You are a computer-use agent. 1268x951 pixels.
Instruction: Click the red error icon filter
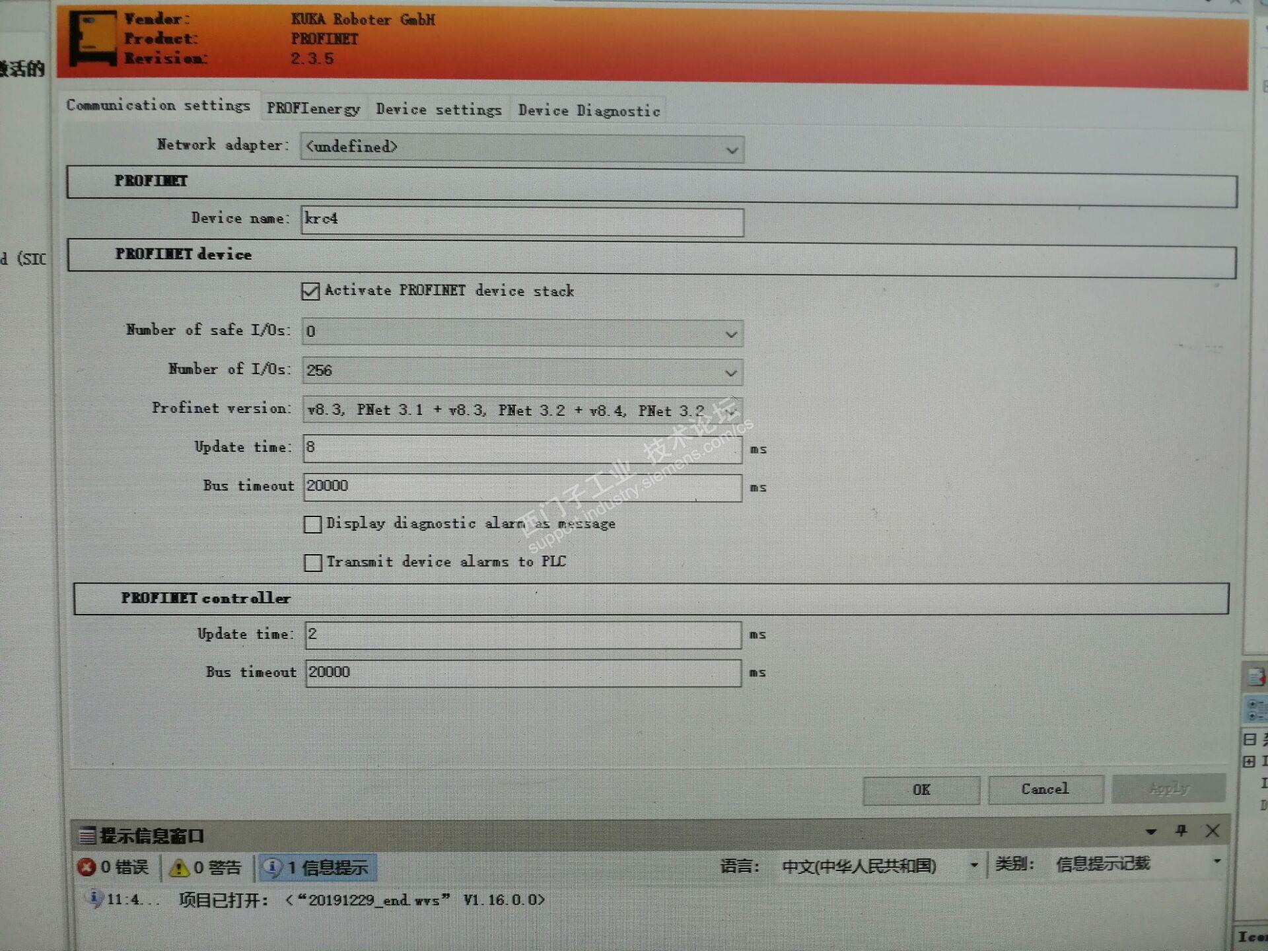coord(87,867)
